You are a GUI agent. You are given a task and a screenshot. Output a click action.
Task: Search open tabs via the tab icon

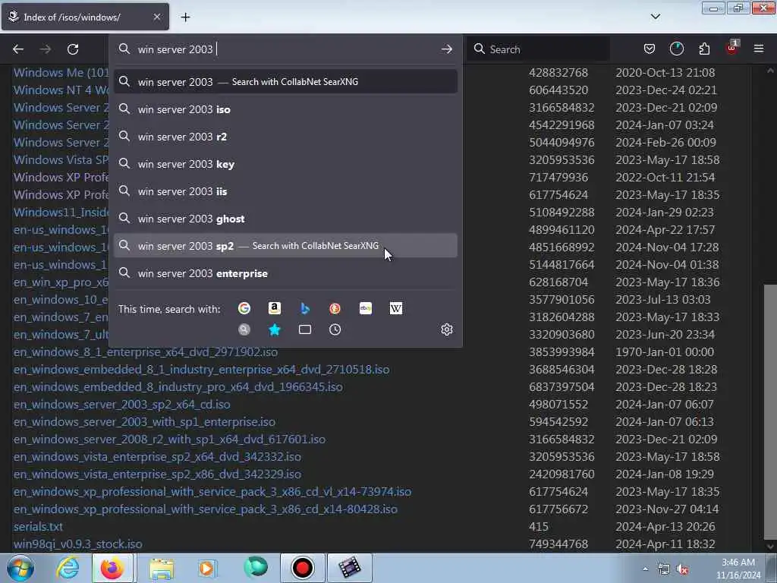(305, 329)
